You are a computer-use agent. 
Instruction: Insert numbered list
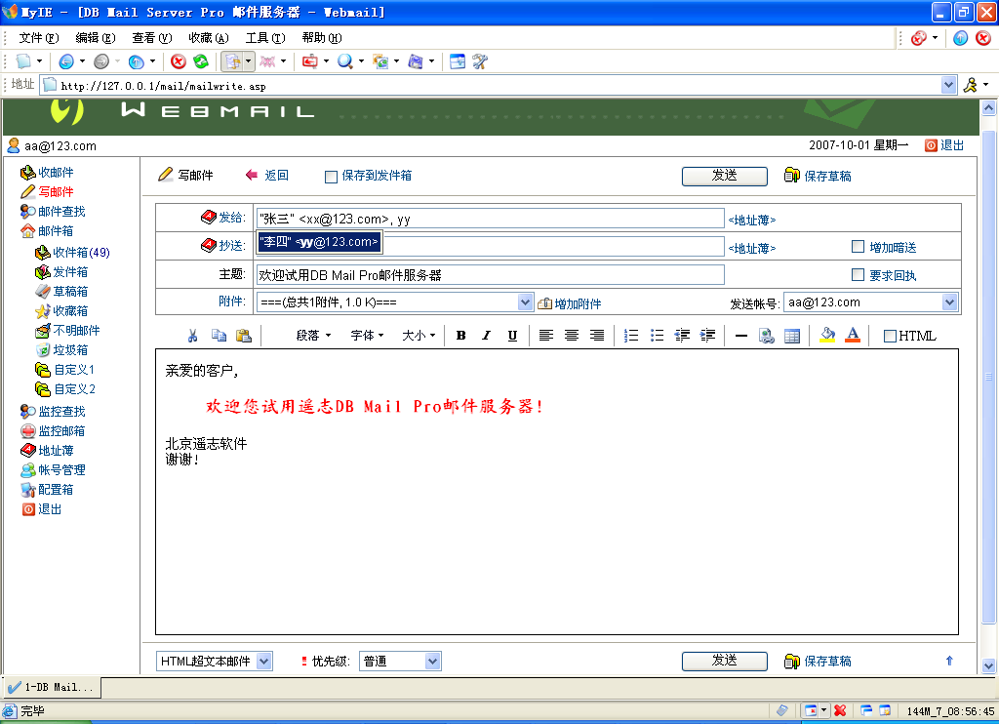click(631, 336)
